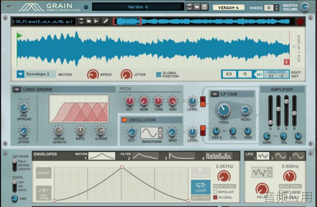Screen dimensions: 317x207
Task: Open the Envelope 1 motion dropdown
Action: [x=20, y=74]
